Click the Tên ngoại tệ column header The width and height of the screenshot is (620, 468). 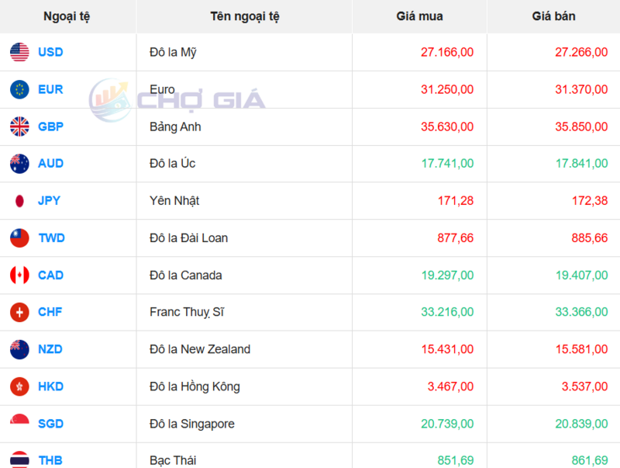[244, 16]
